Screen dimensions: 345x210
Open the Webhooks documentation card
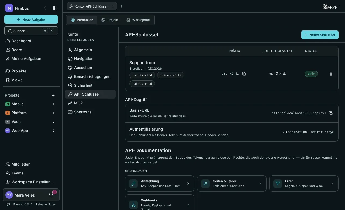[x=160, y=202]
